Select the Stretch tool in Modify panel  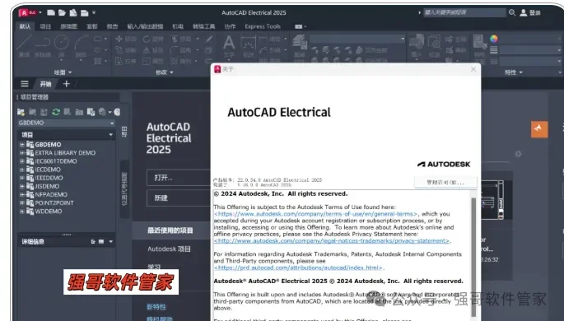(x=126, y=62)
